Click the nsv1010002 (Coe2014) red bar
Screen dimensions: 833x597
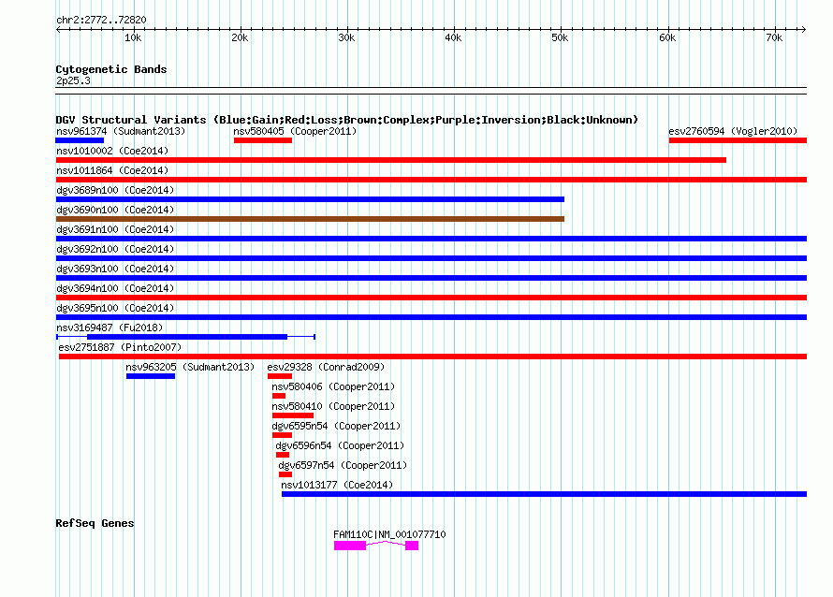tap(390, 160)
